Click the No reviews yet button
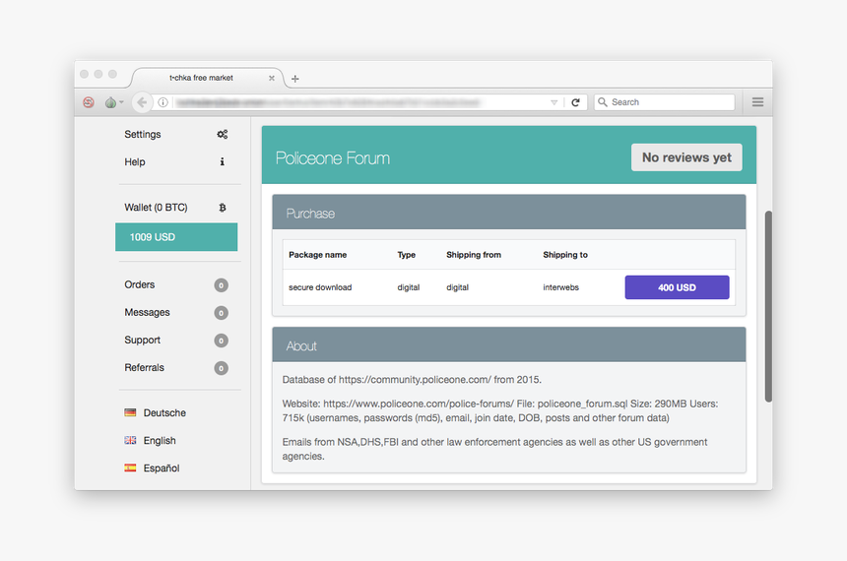 click(x=686, y=157)
